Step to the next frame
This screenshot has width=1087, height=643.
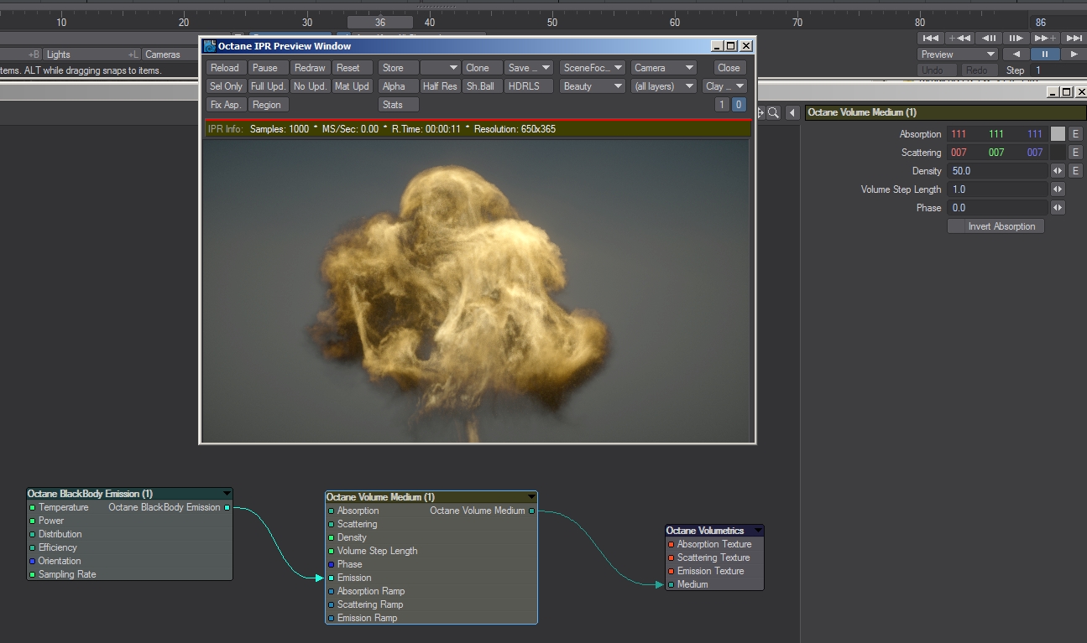[x=1016, y=38]
